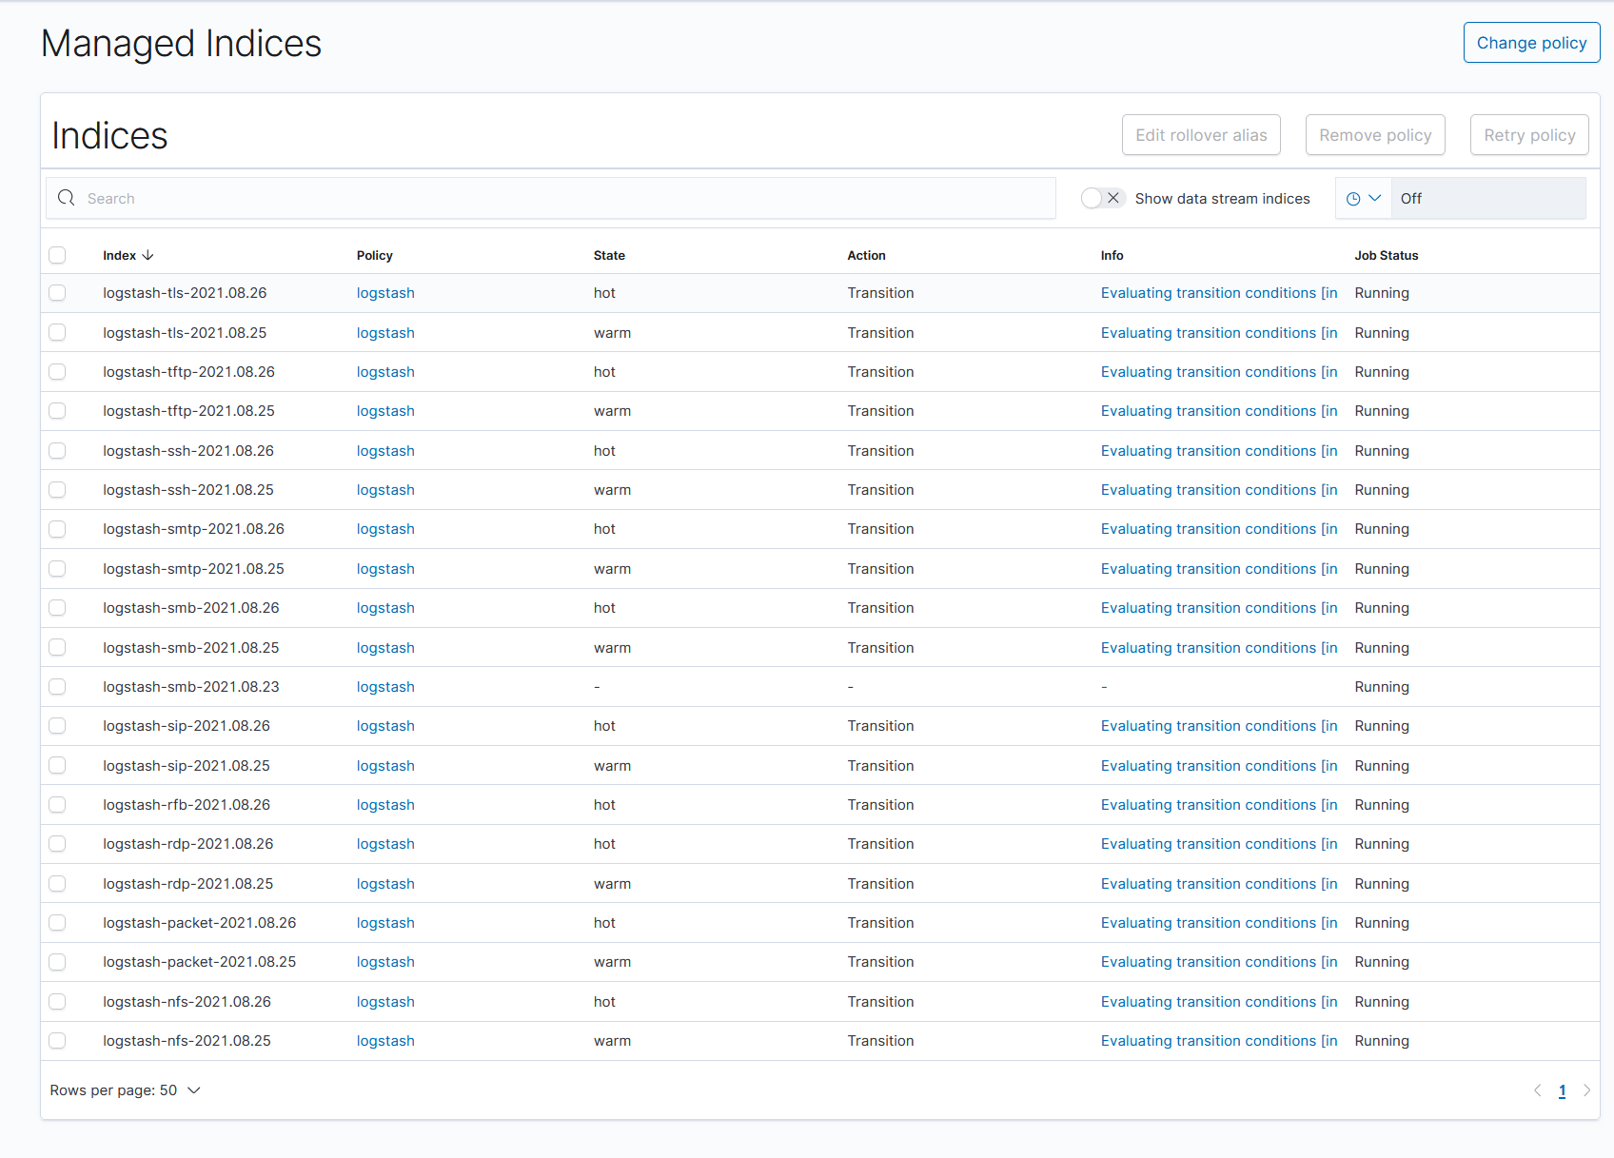Open transition info for logstash-sip-2021.08.25
The image size is (1614, 1158).
[x=1219, y=766]
